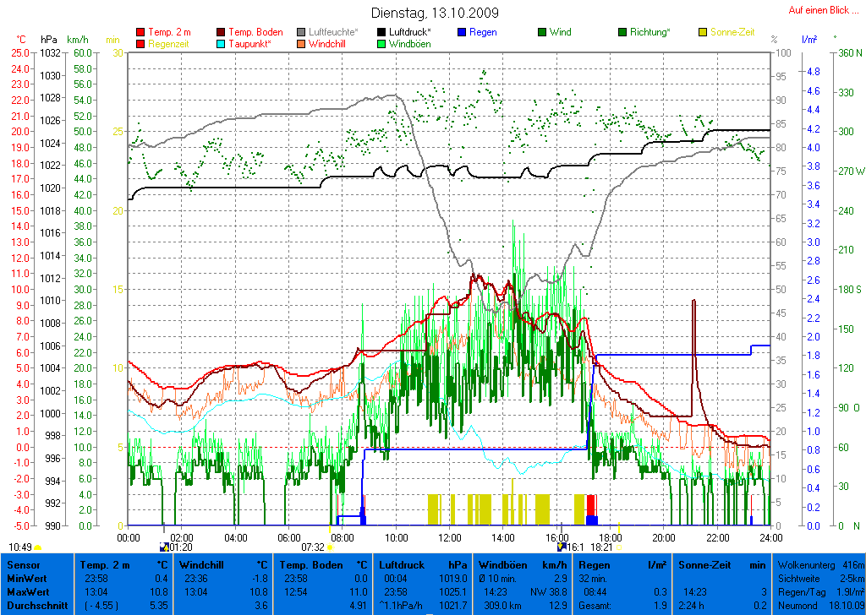
Task: Click the Sonne-Zeit min table header
Action: pyautogui.click(x=721, y=564)
